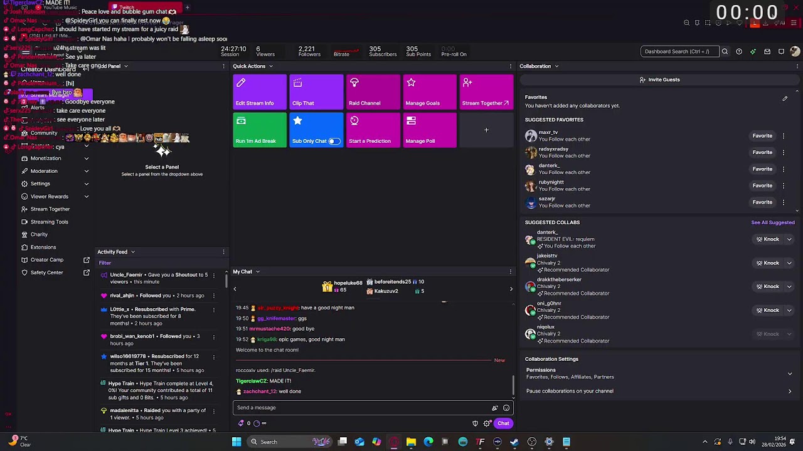803x451 pixels.
Task: Click the bits icon below the chat input
Action: point(241,423)
